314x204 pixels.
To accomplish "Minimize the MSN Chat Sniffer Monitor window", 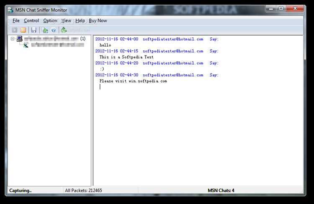I will (x=271, y=8).
